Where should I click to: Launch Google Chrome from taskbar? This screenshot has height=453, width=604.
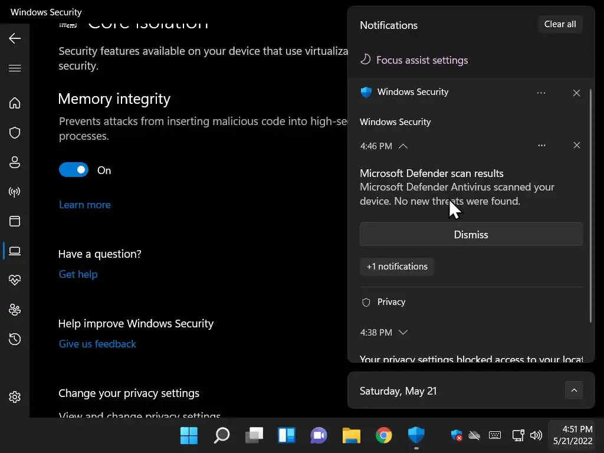(x=383, y=435)
